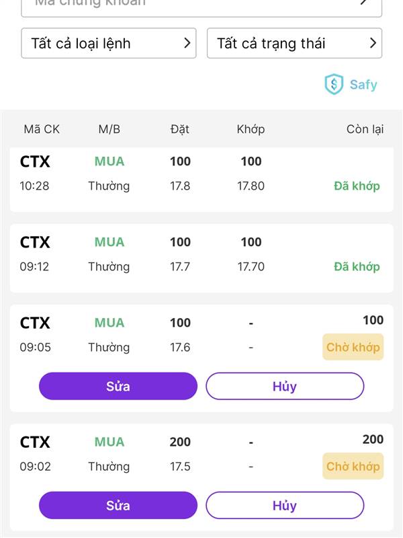Image resolution: width=403 pixels, height=538 pixels.
Task: Open the CTX order placed at 09:12
Action: (201, 258)
